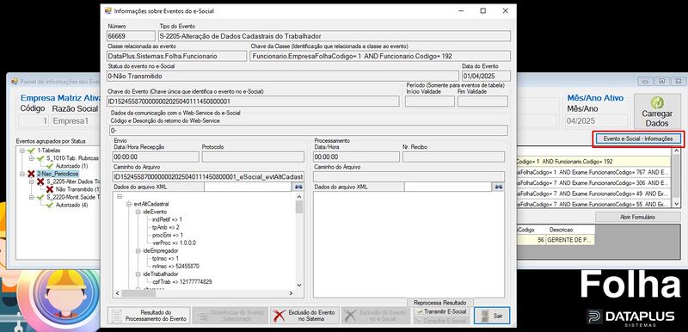Click XML tree vertical scrollbar down arrow
This screenshot has height=332, width=688.
coord(299,285)
